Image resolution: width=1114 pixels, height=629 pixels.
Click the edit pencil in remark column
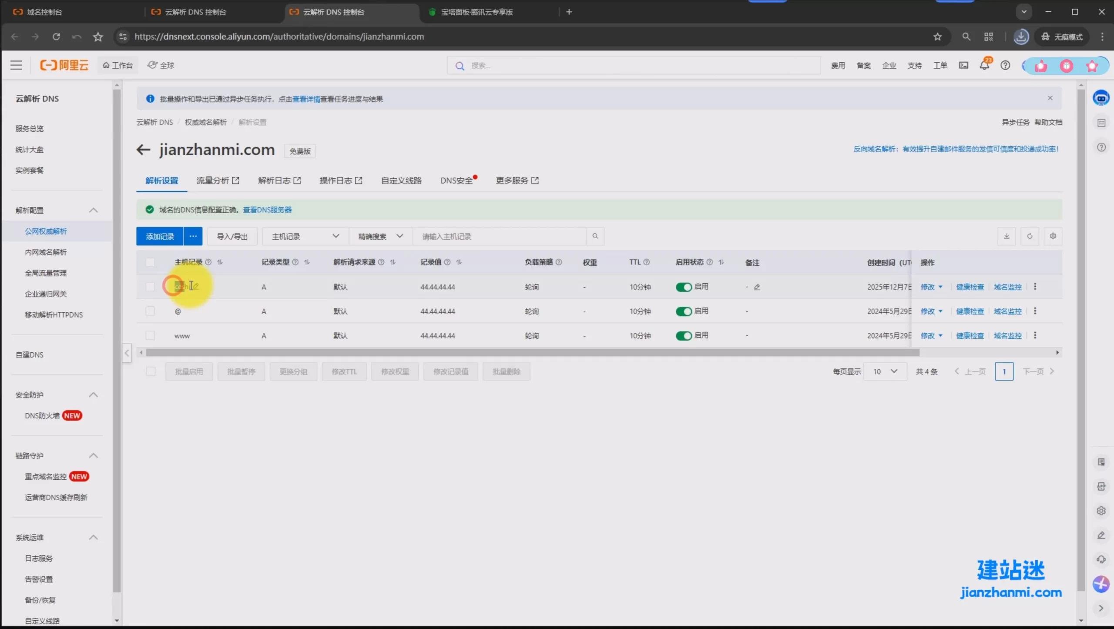(x=757, y=287)
